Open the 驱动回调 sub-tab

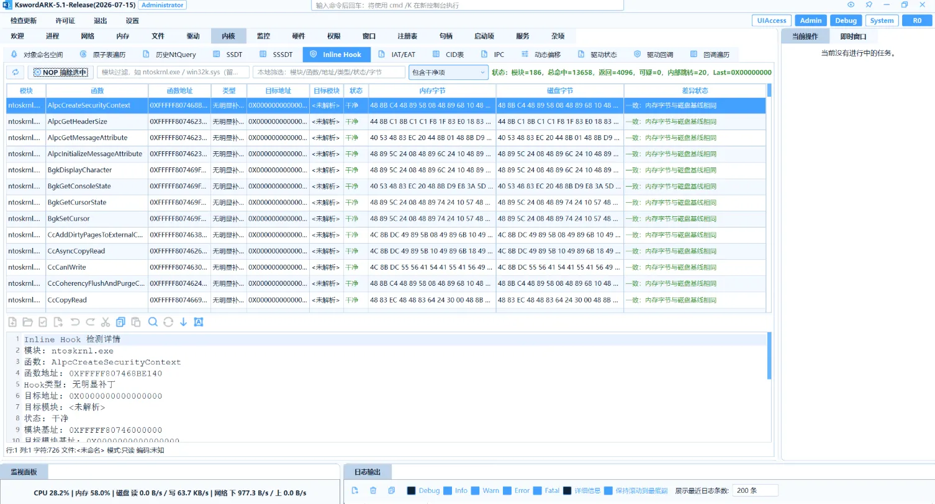pos(654,55)
